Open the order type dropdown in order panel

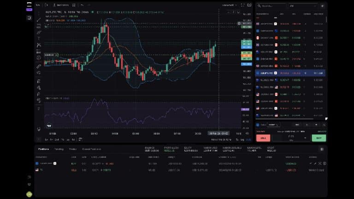pos(274,125)
